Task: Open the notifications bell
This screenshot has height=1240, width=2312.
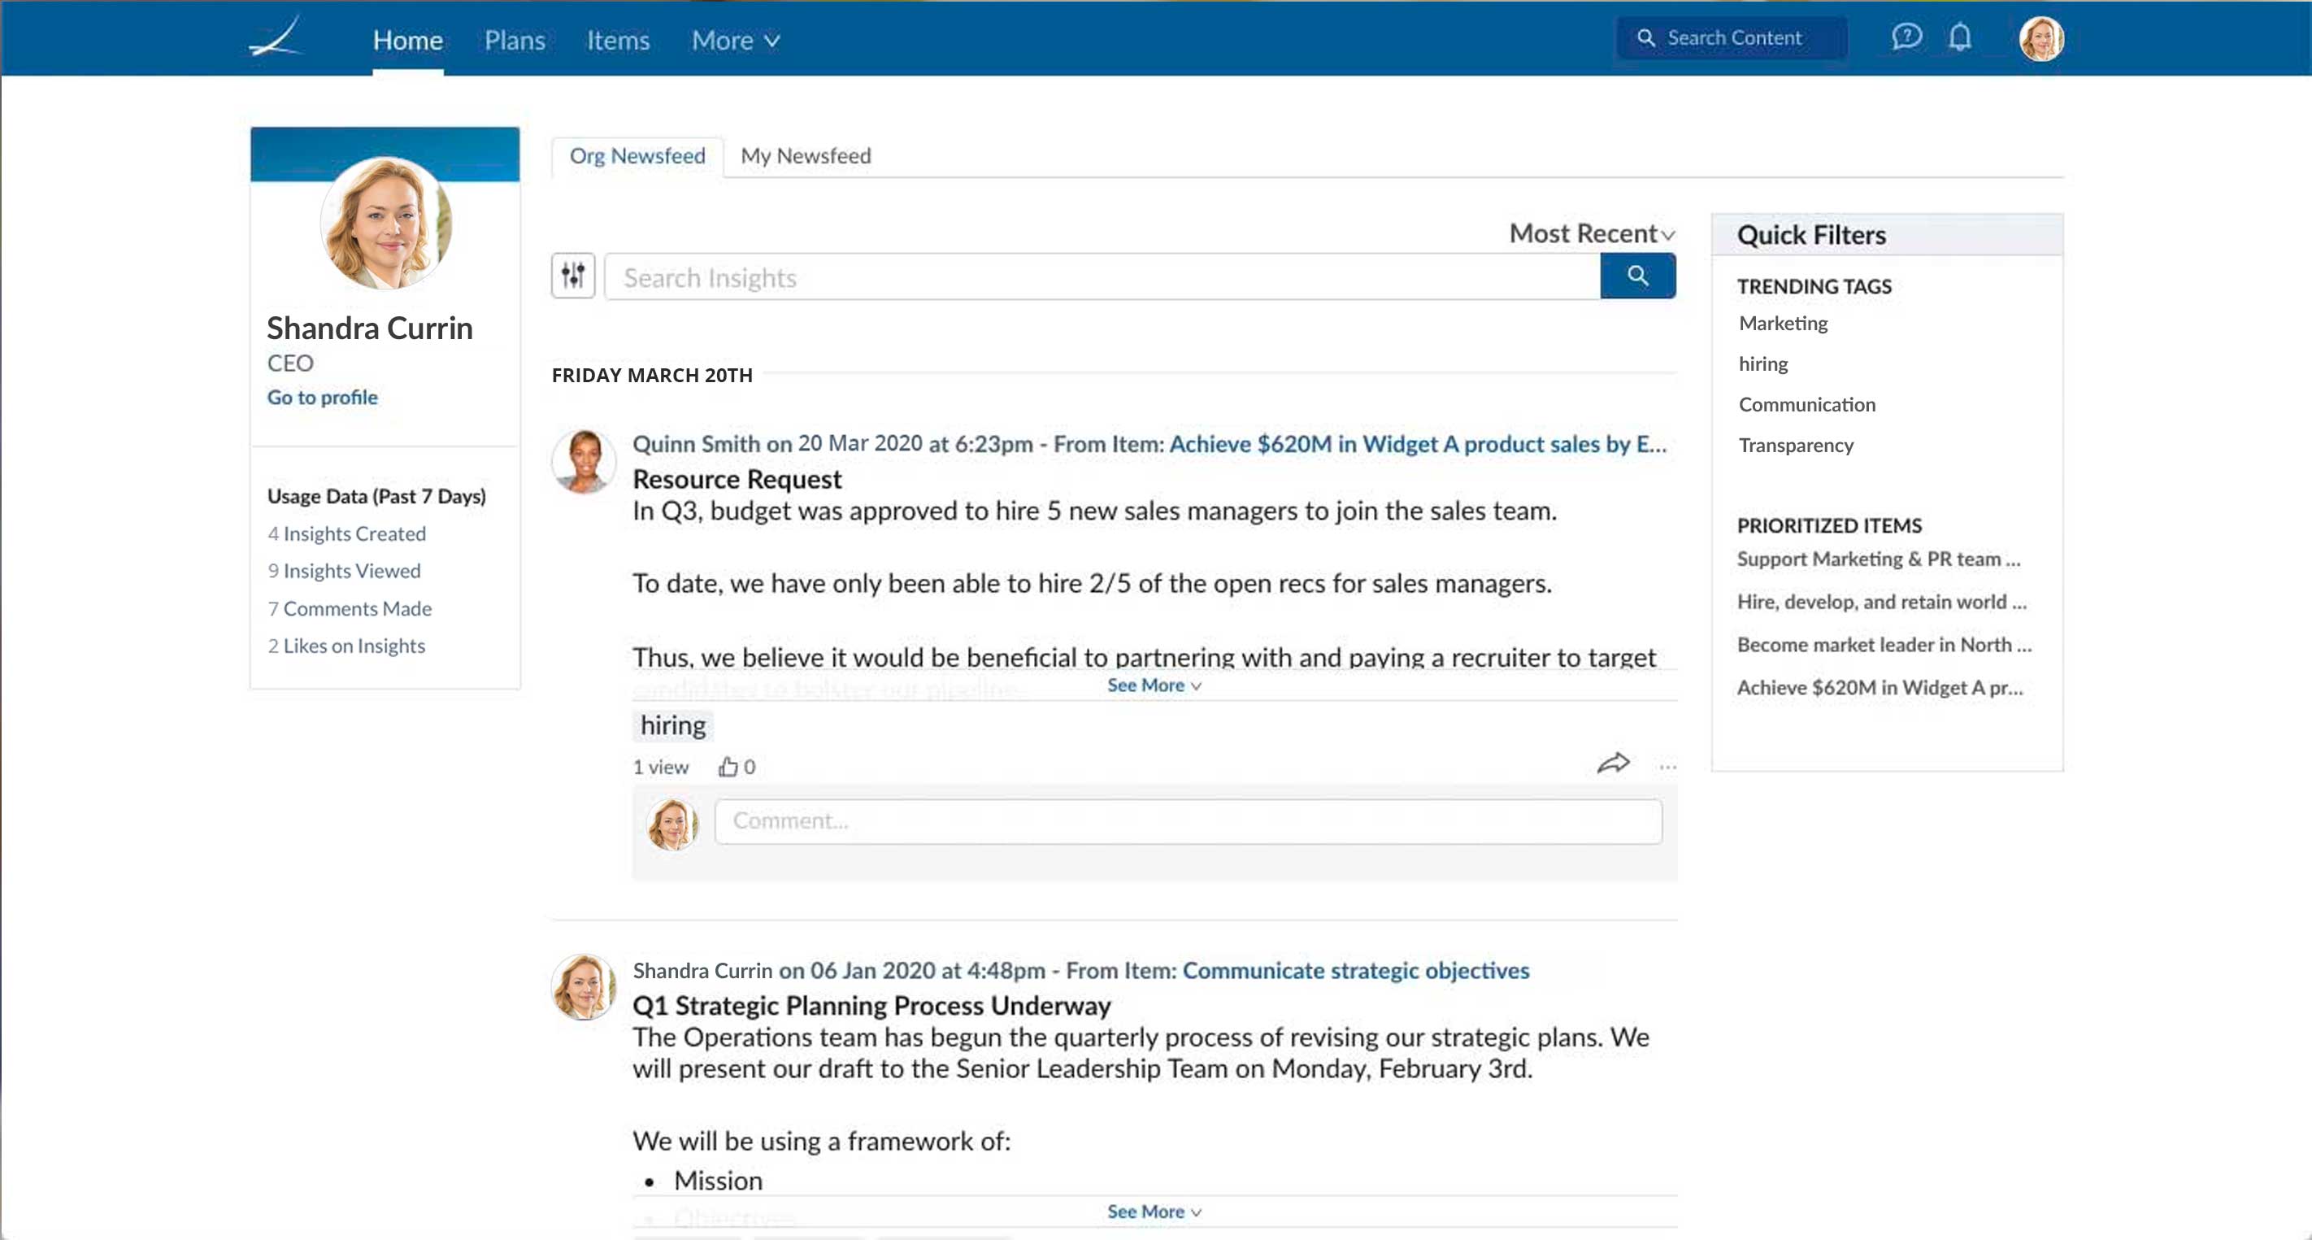Action: [x=1960, y=37]
